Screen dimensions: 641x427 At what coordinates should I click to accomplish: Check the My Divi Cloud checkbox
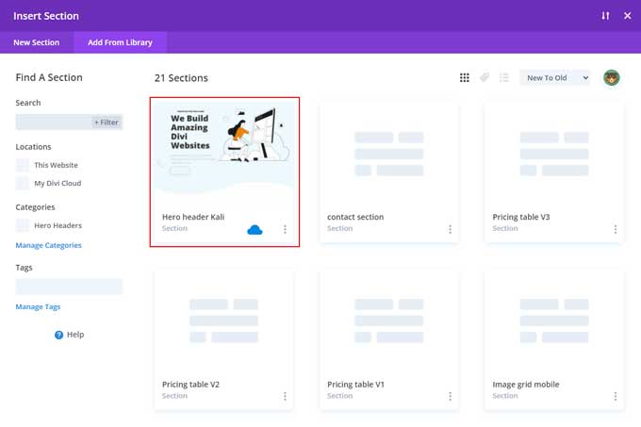click(22, 183)
